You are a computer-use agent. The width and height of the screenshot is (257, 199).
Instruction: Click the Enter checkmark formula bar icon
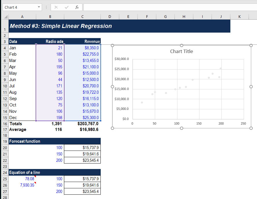67,7
